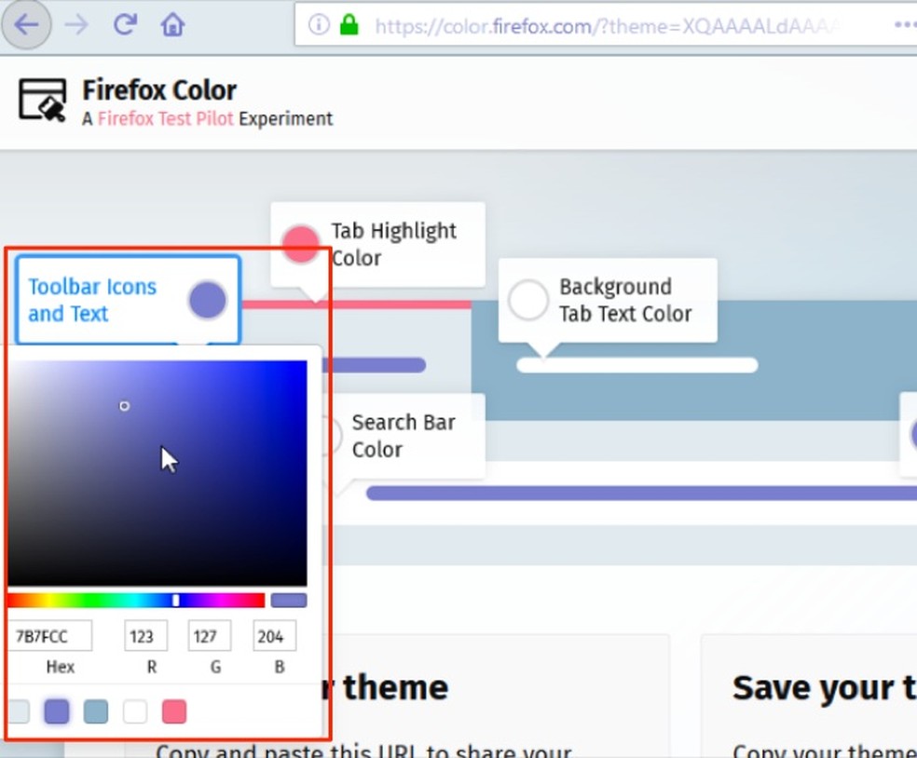
Task: Click the browser Home icon
Action: (x=172, y=25)
